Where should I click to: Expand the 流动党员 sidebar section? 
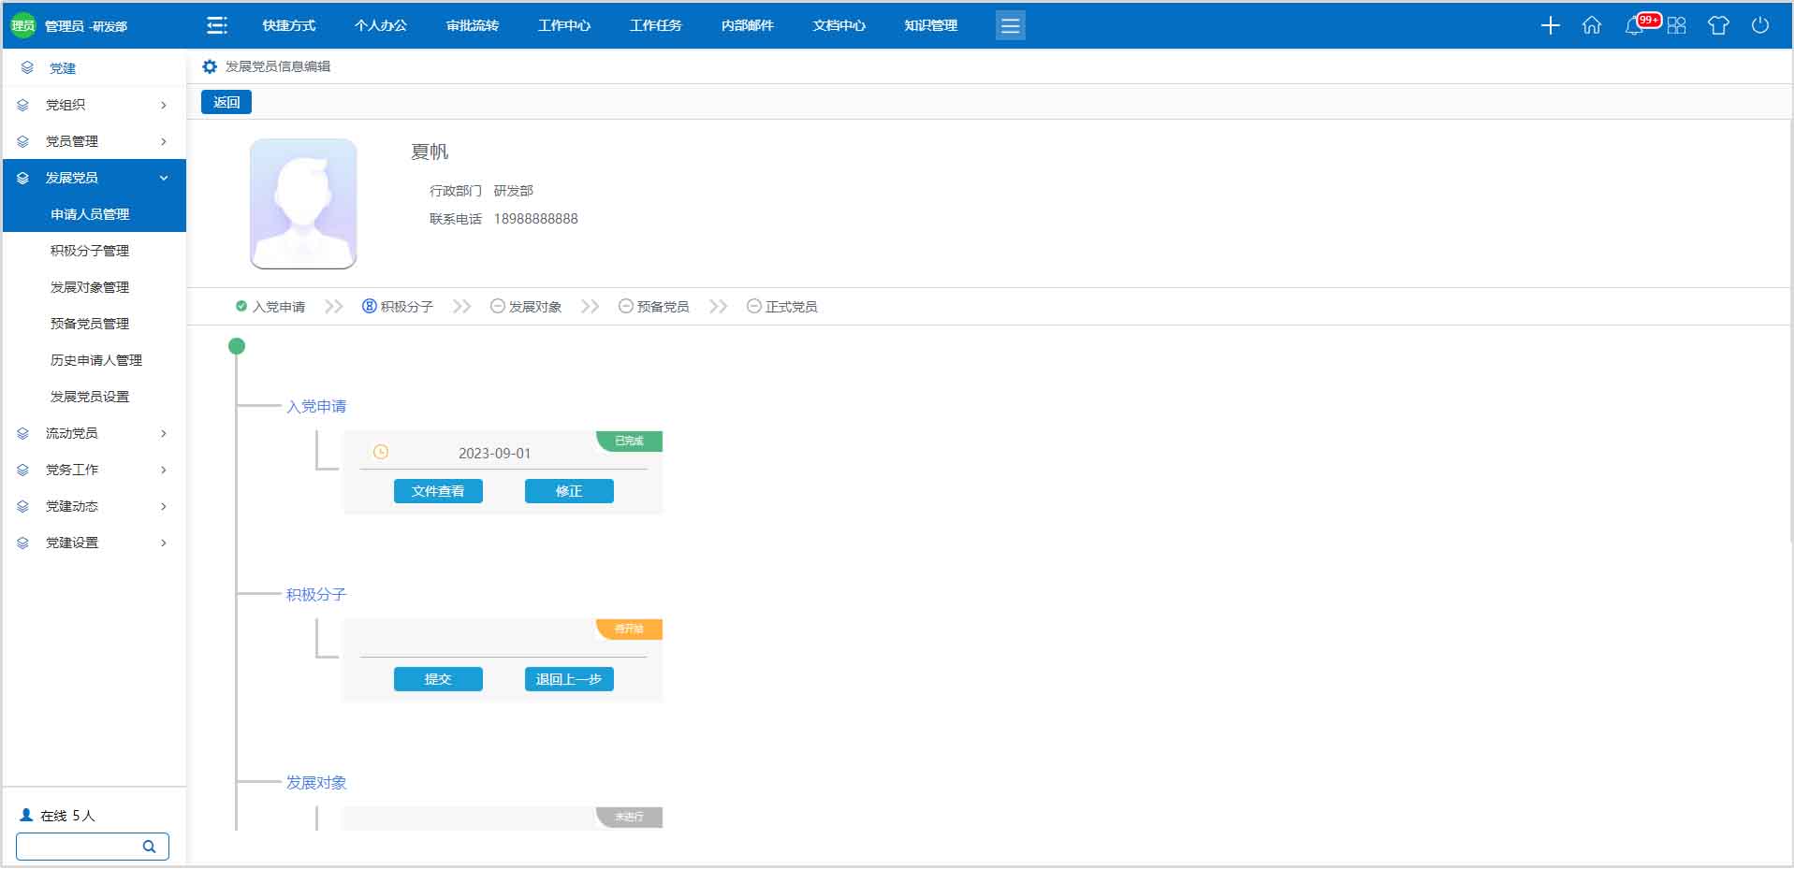click(94, 433)
